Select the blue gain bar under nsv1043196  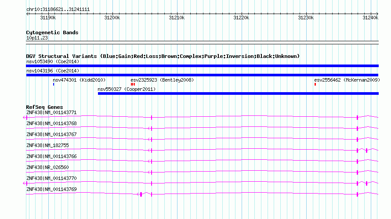202,75
